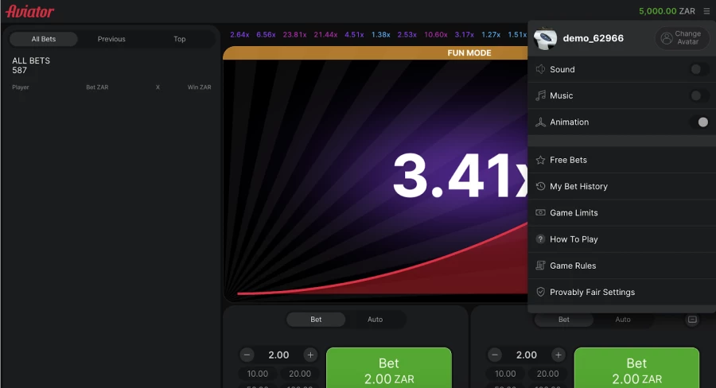Decrease left bet amount with minus icon
Screen dimensions: 716x388
tap(247, 355)
